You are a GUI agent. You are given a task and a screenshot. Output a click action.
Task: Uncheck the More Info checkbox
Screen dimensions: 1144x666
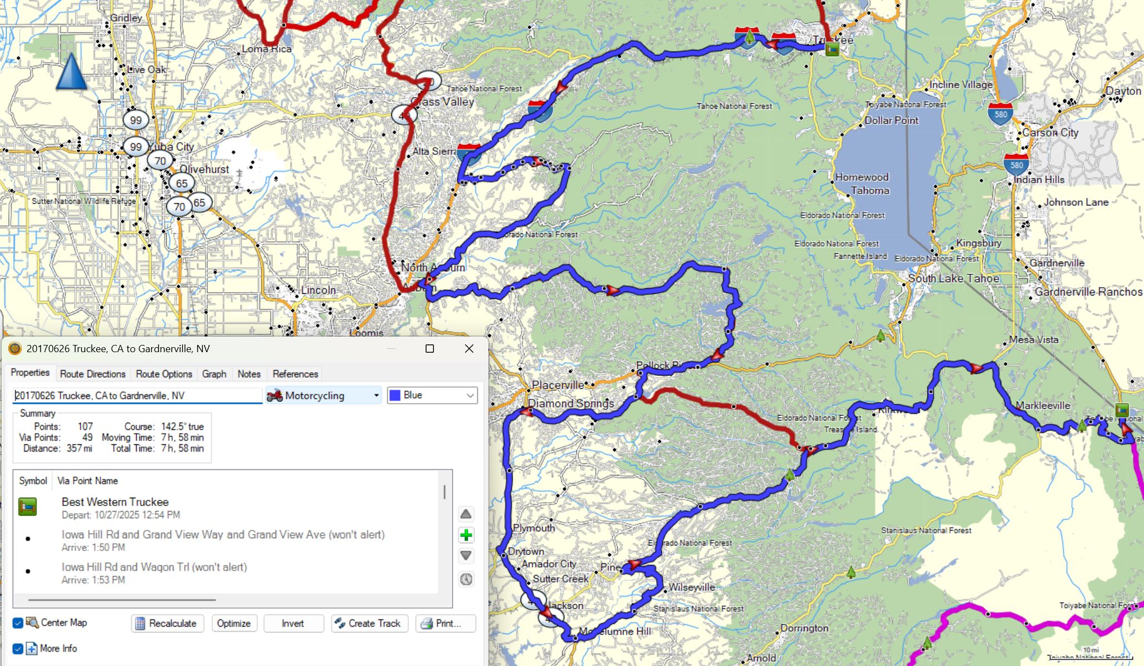click(18, 648)
